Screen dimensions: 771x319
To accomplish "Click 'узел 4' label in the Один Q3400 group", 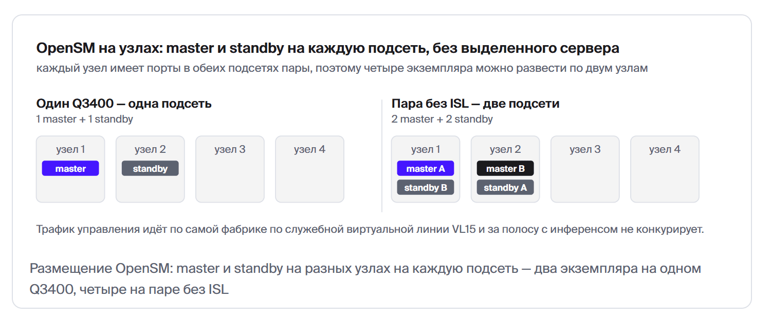I will [309, 150].
